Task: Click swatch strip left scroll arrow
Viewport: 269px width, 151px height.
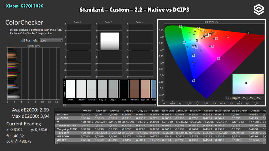Action: pos(65,105)
